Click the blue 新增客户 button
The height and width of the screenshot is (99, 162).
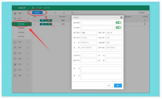click(37, 12)
